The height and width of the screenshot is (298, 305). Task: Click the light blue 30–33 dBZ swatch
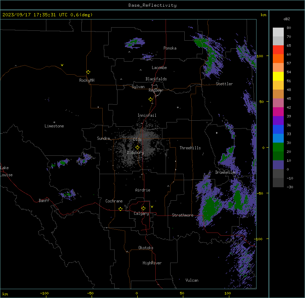pos(278,138)
